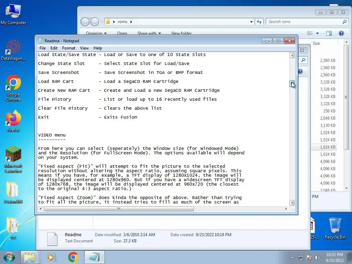This screenshot has width=352, height=264.
Task: Click the Windows Start button
Action: (x=9, y=257)
